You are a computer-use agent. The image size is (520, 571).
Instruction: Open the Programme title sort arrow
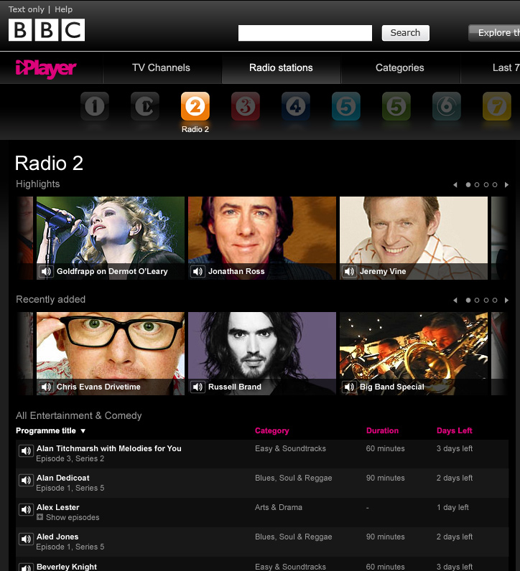83,431
